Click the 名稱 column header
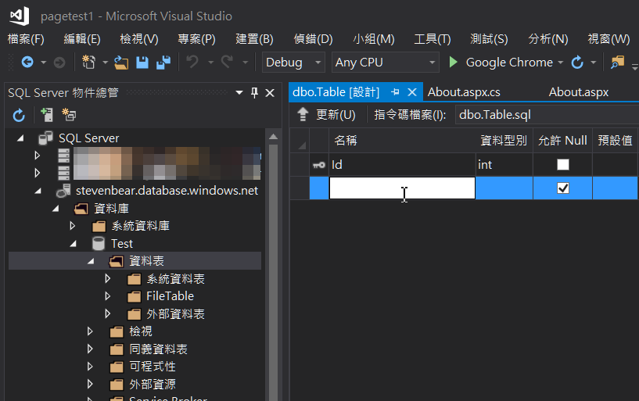Screen dimensions: 639x401 pos(402,141)
